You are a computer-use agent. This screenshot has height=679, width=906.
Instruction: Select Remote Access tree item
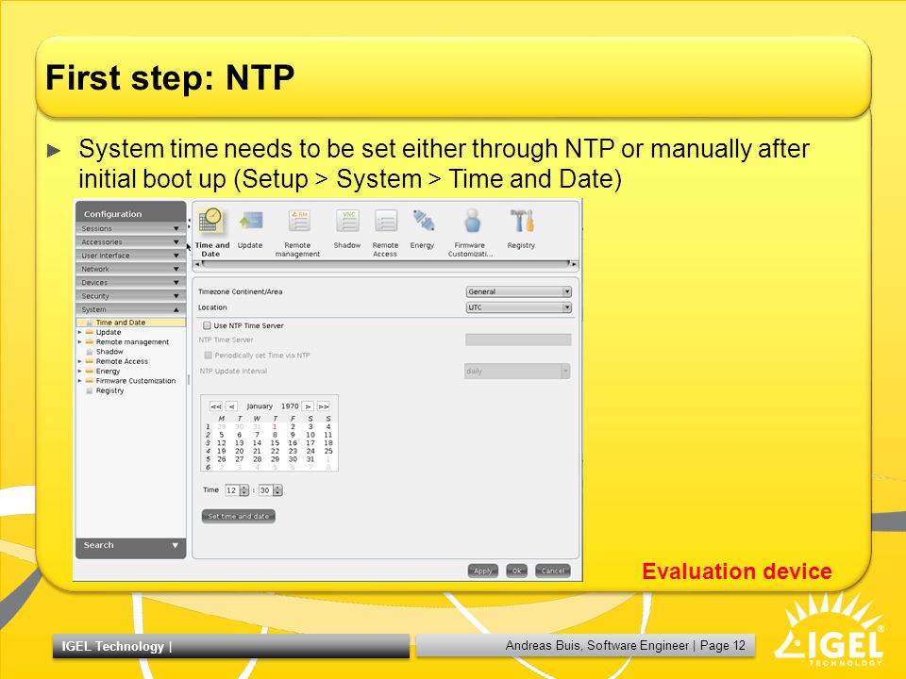[x=122, y=361]
